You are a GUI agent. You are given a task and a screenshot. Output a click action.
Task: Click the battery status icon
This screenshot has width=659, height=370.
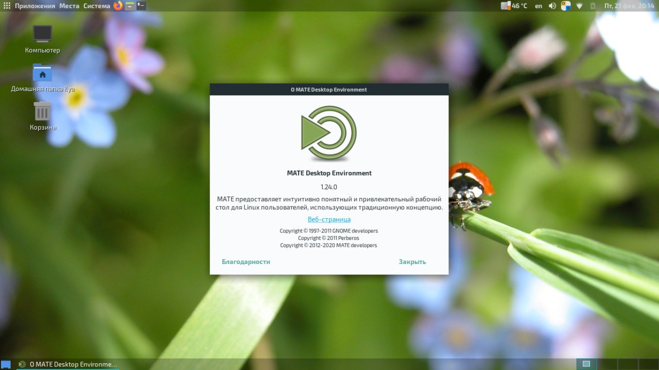tap(593, 6)
